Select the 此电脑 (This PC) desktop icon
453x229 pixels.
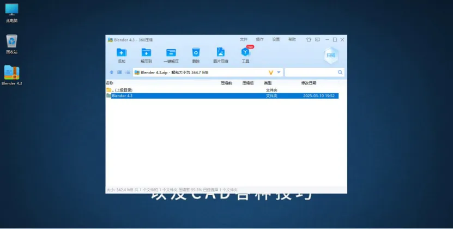[12, 13]
